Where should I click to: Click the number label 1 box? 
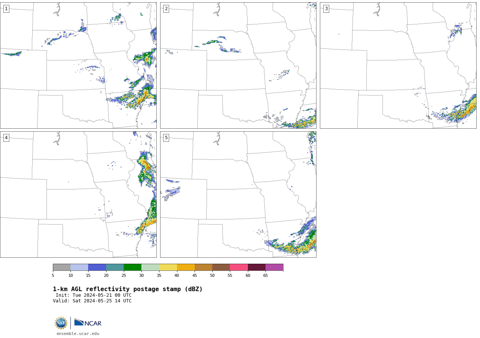(x=6, y=9)
